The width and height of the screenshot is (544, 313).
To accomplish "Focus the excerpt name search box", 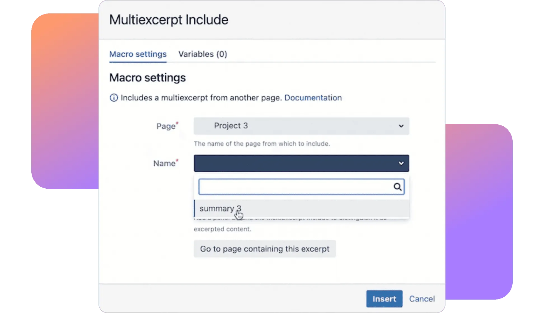I will coord(295,187).
